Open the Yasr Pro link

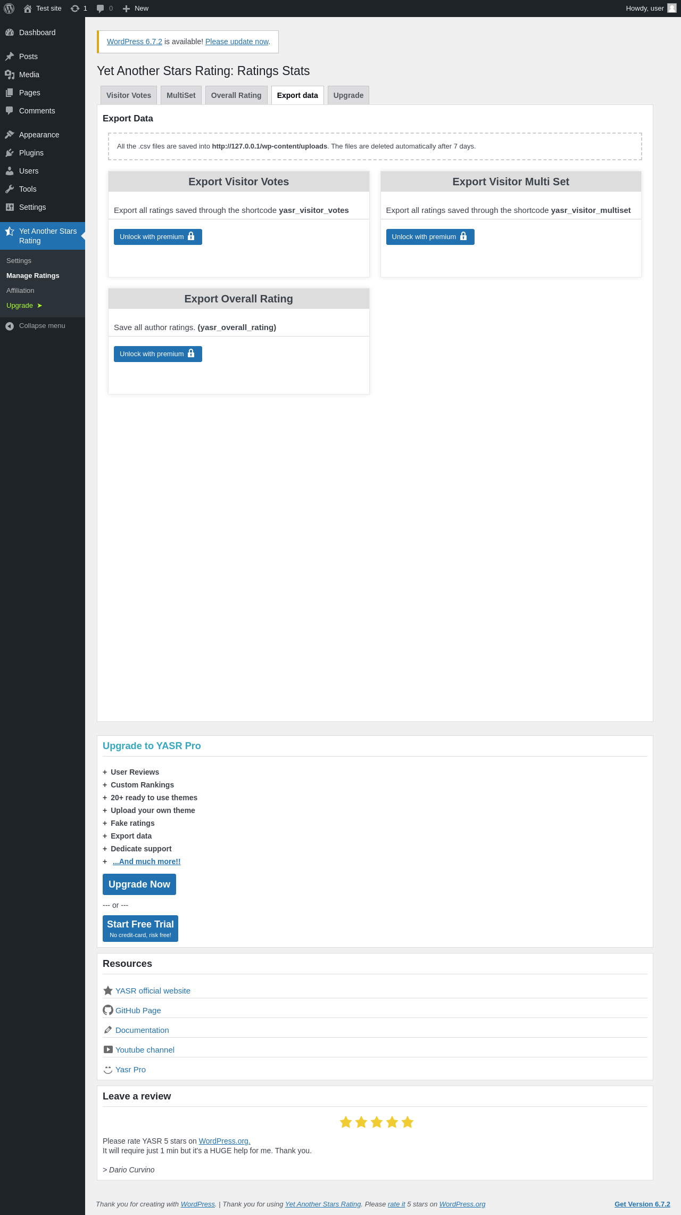pos(130,1070)
